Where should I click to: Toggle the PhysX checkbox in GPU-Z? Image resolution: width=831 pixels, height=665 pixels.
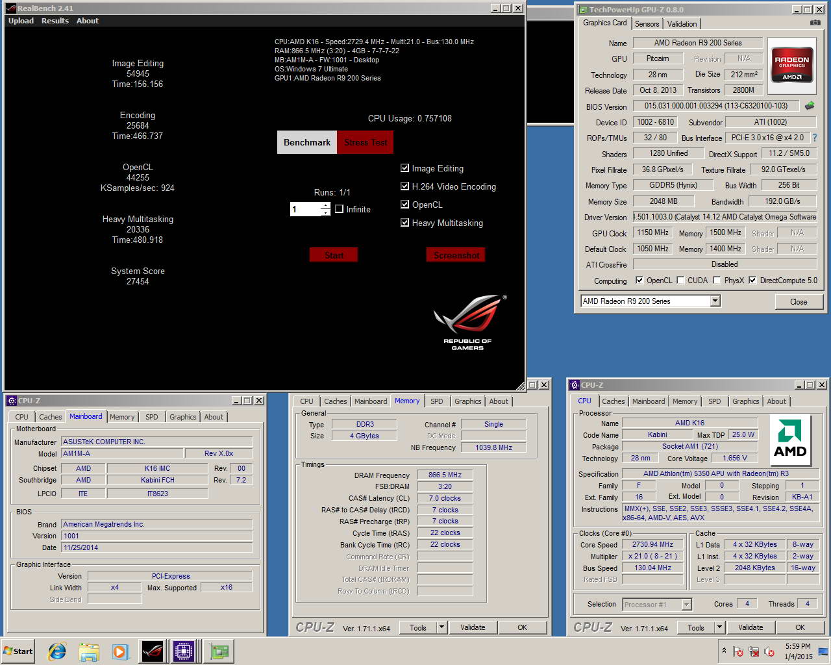click(717, 281)
